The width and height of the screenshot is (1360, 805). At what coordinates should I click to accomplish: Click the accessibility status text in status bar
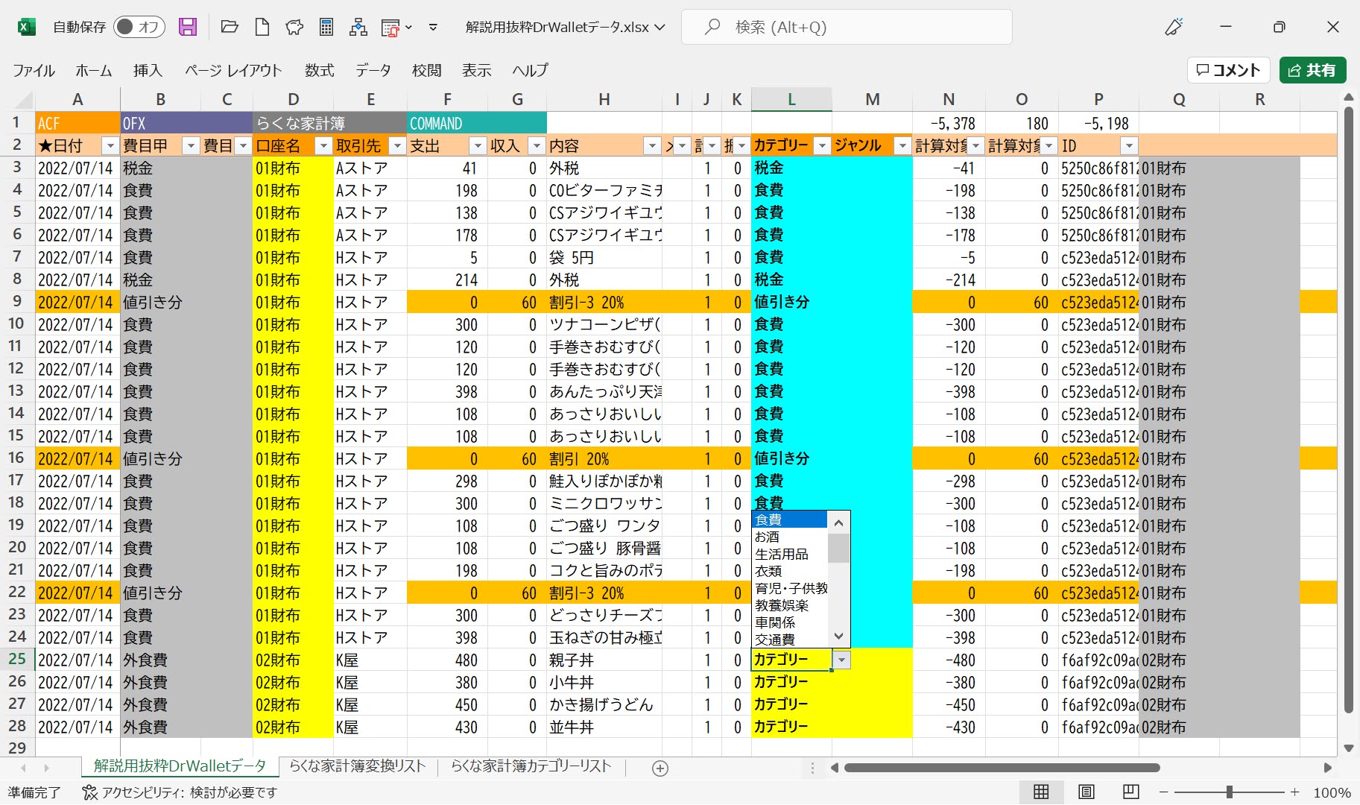click(x=189, y=792)
